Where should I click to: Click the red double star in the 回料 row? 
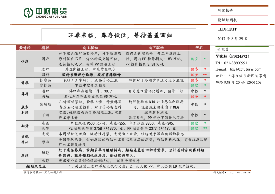(205, 75)
